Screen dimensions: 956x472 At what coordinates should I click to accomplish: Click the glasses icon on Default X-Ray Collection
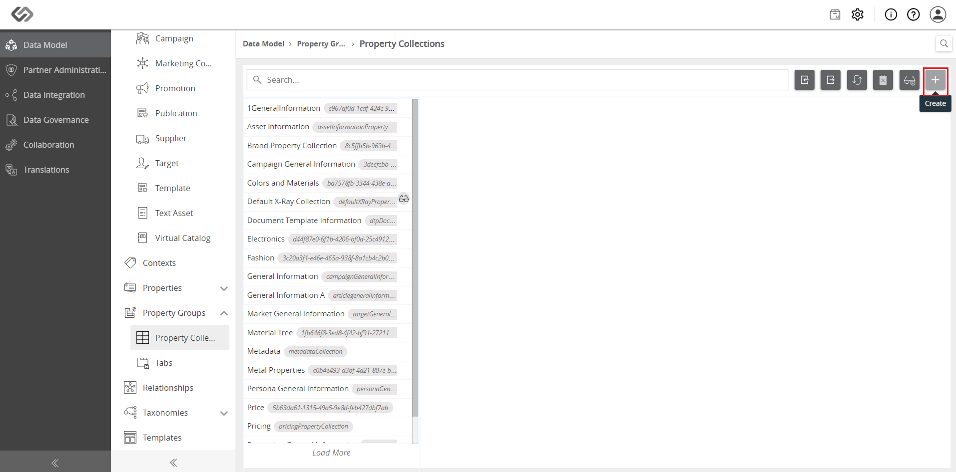coord(404,199)
